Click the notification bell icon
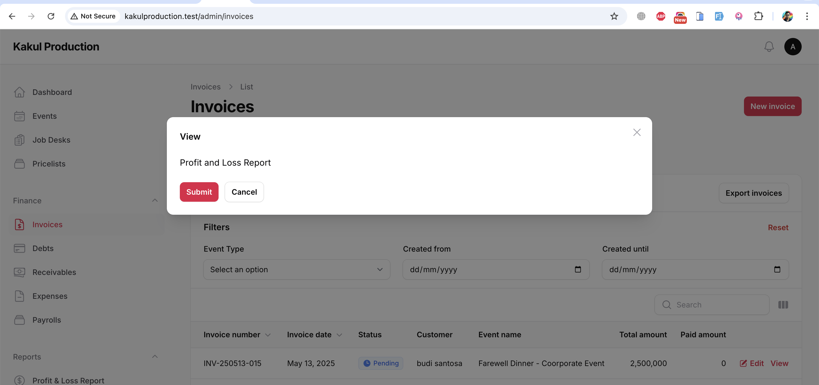 click(x=769, y=47)
